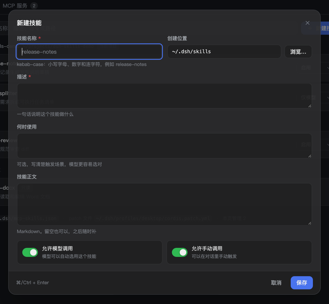
Task: Close the 新建技能 dialog with the X icon
Action: click(x=307, y=23)
